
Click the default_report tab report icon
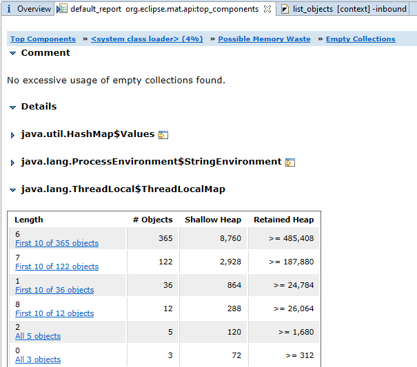62,9
